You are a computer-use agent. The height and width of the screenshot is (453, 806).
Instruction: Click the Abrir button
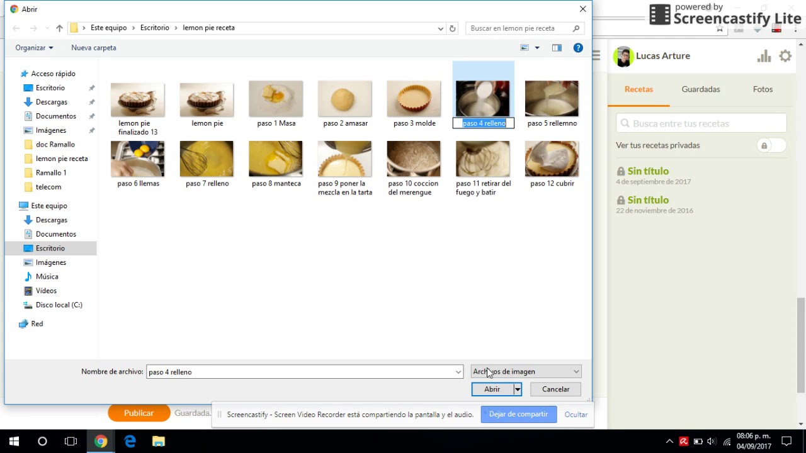[x=492, y=389]
